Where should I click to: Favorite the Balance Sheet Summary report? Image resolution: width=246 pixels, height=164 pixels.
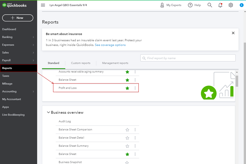[x=127, y=146]
